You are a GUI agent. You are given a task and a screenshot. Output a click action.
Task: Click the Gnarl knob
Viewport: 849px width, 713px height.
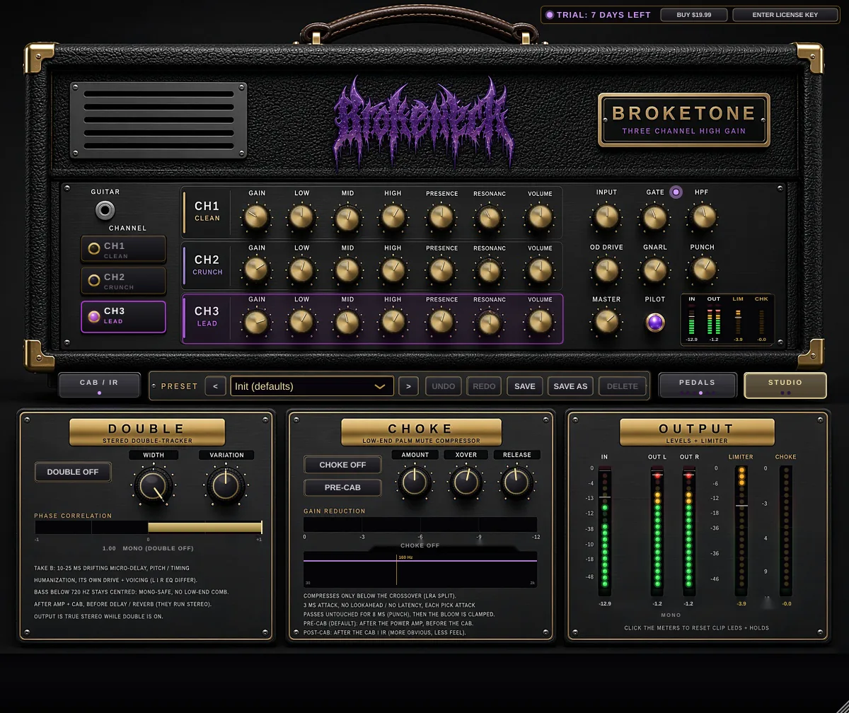click(x=655, y=269)
